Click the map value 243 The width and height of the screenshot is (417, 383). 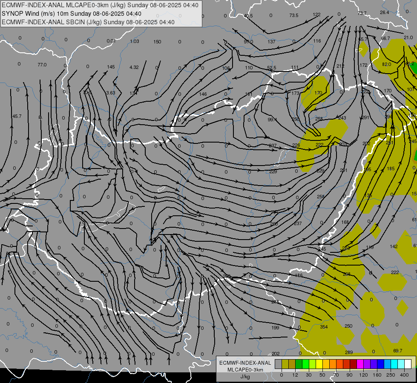tap(342, 118)
